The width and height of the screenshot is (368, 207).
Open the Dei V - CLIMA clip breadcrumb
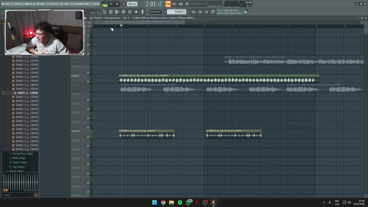tap(158, 18)
